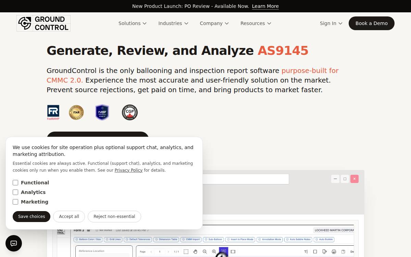The width and height of the screenshot is (411, 257).
Task: Toggle the Grid Lines option
Action: pyautogui.click(x=113, y=240)
